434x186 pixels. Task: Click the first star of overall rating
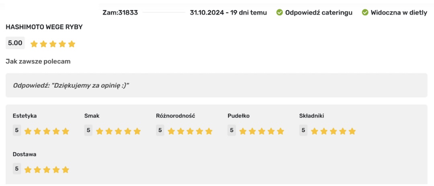[34, 44]
